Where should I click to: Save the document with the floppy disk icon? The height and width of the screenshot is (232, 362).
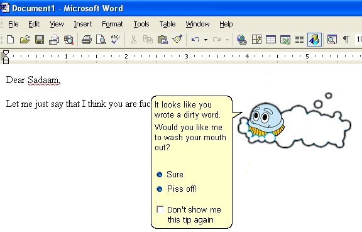pyautogui.click(x=40, y=40)
